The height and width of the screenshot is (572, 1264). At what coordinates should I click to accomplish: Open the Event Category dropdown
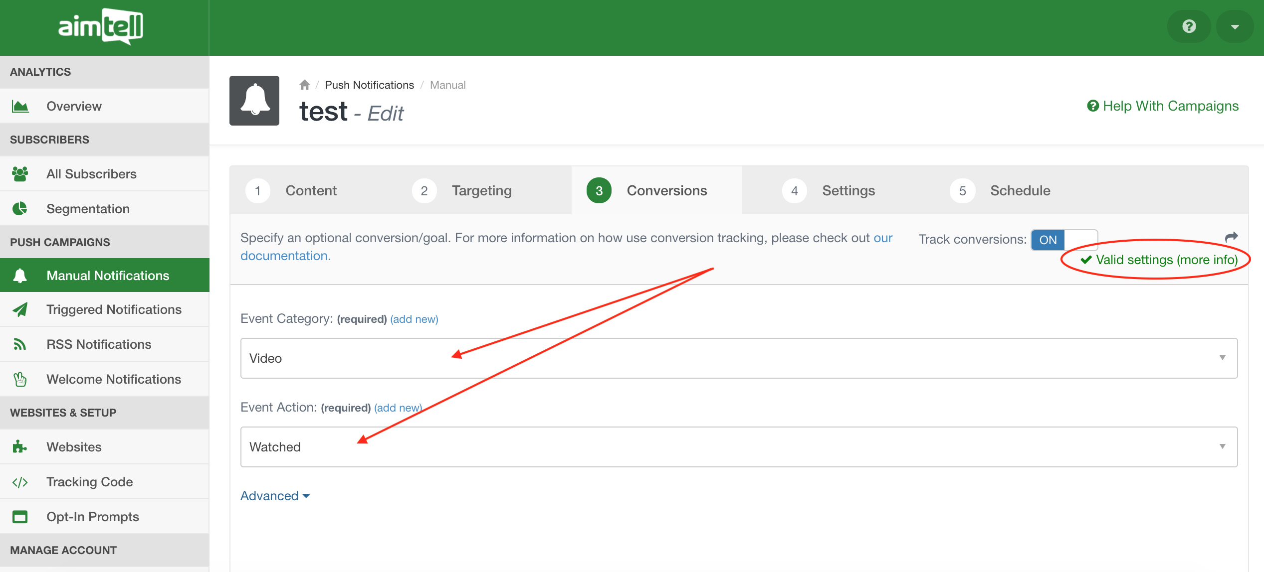pyautogui.click(x=738, y=358)
